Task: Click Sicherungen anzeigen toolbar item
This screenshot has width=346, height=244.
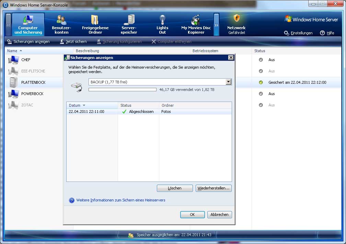Action: (28, 42)
